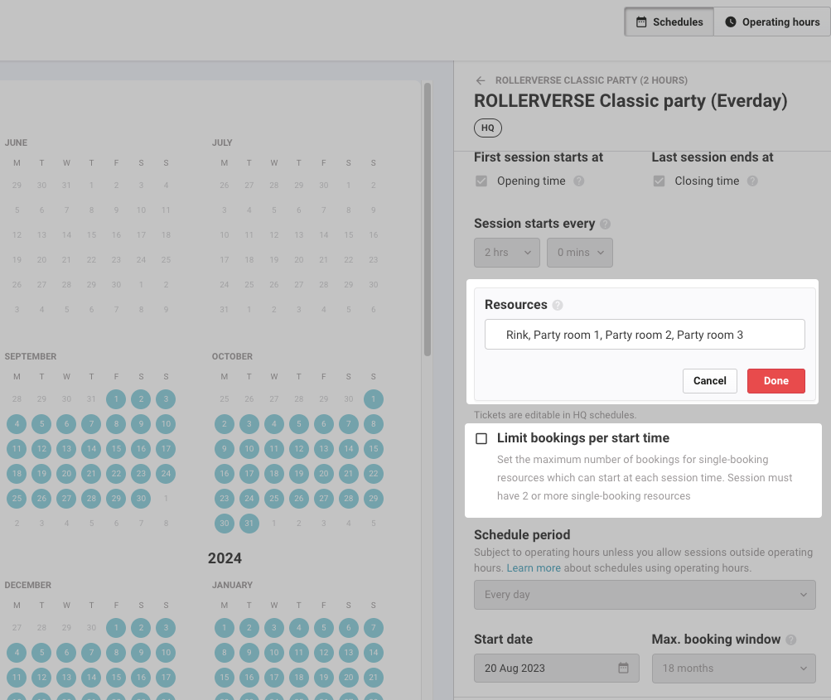Toggle the Opening time checkbox
The width and height of the screenshot is (831, 700).
pyautogui.click(x=481, y=181)
